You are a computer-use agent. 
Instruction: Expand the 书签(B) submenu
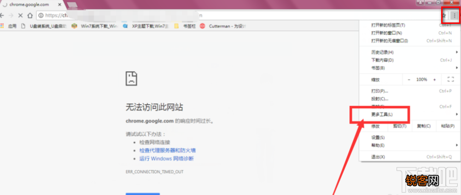409,68
